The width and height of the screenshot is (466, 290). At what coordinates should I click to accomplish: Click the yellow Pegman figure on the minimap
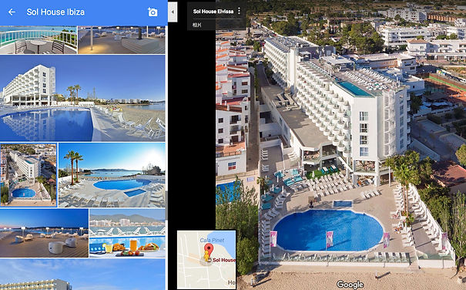[206, 257]
